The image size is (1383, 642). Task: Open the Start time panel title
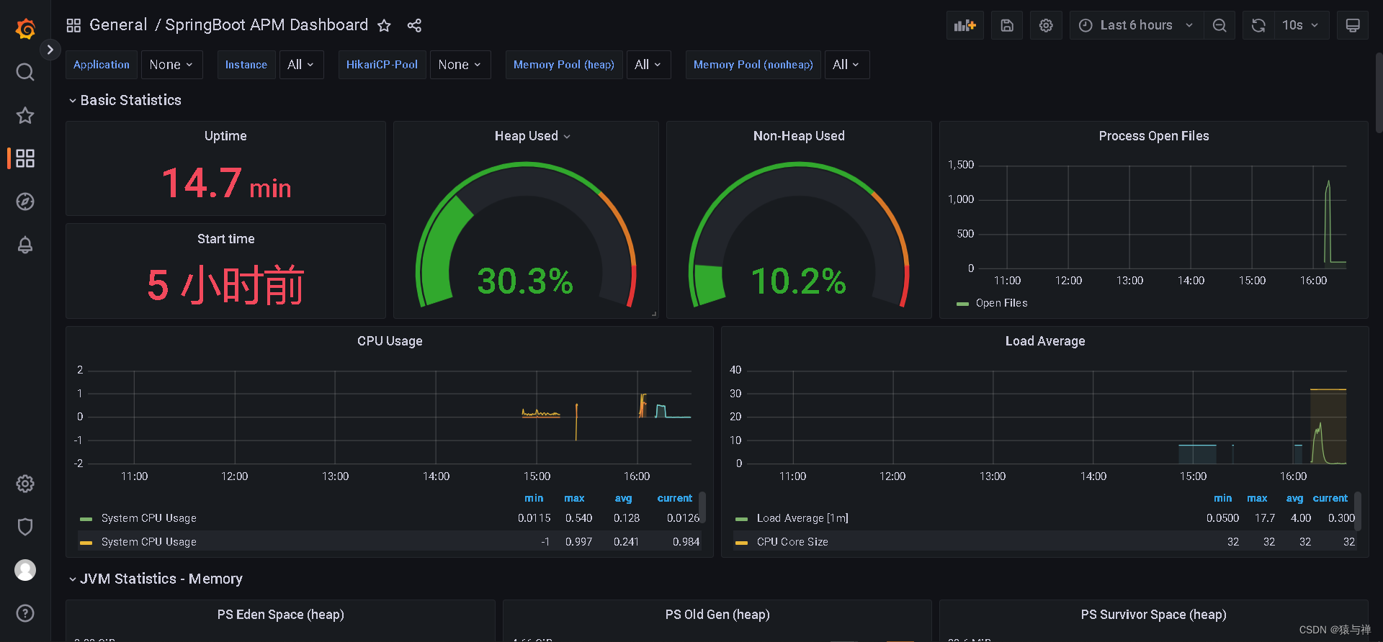click(225, 239)
